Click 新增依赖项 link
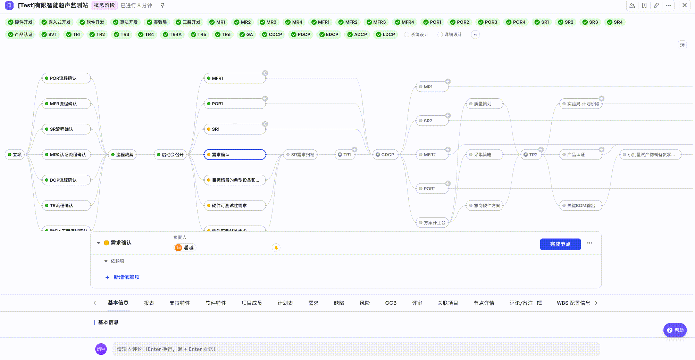The width and height of the screenshot is (695, 360). (x=126, y=277)
